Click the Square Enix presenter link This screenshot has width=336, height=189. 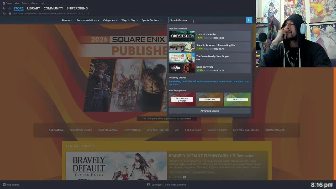[x=185, y=119]
